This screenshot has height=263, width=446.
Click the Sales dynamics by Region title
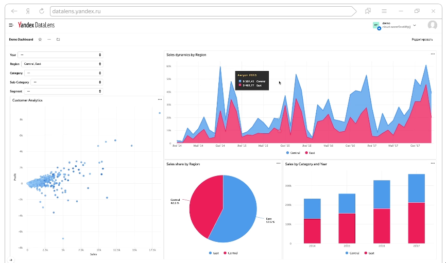[x=186, y=55]
